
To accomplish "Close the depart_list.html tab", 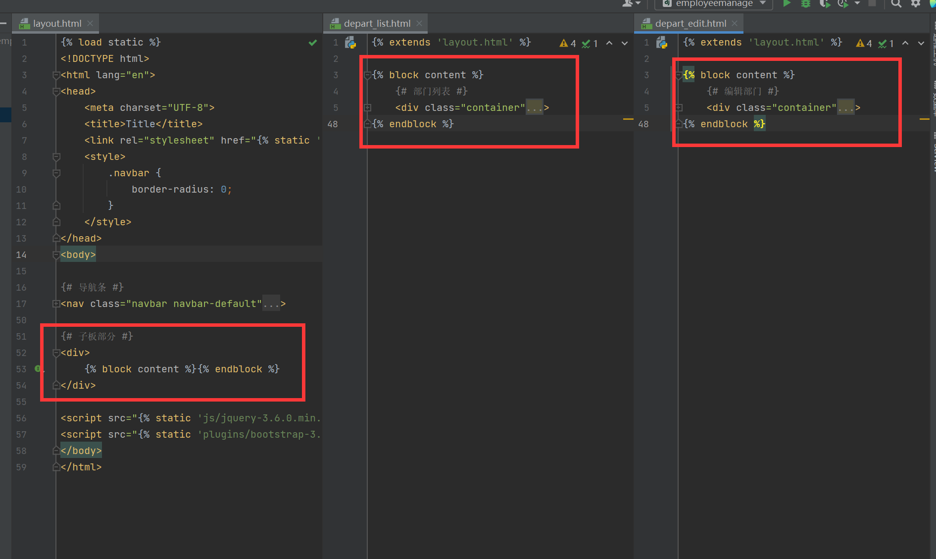I will click(x=419, y=23).
